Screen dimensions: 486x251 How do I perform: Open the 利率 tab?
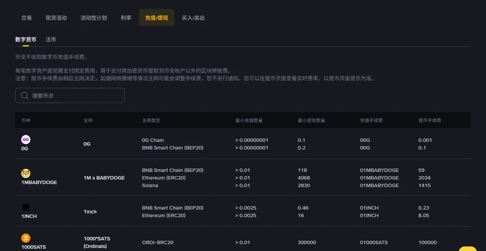[126, 18]
